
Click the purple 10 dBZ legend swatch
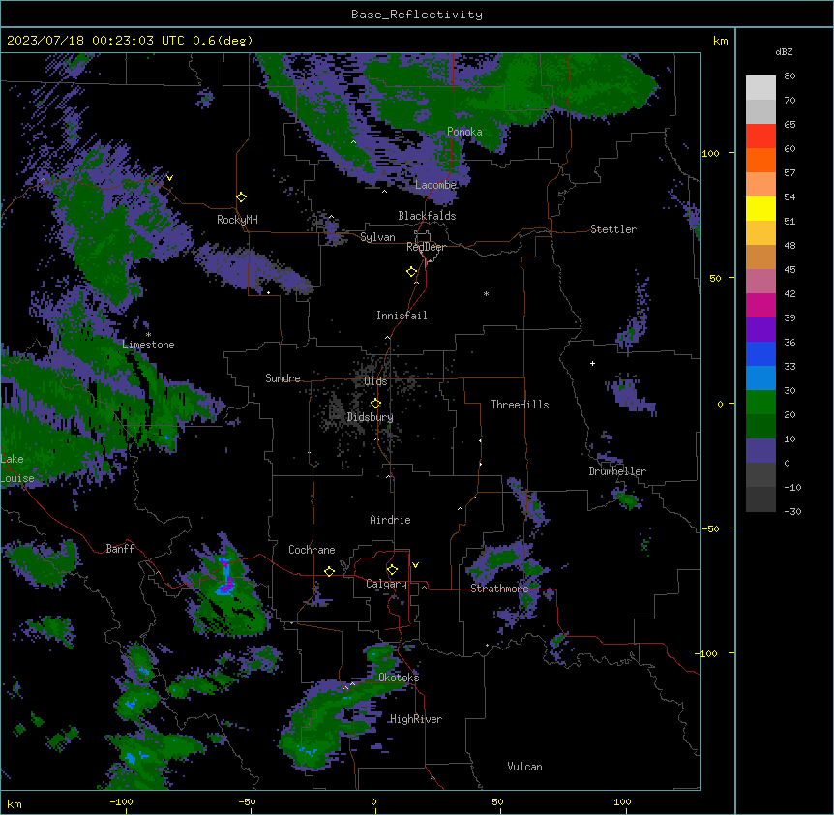[760, 451]
